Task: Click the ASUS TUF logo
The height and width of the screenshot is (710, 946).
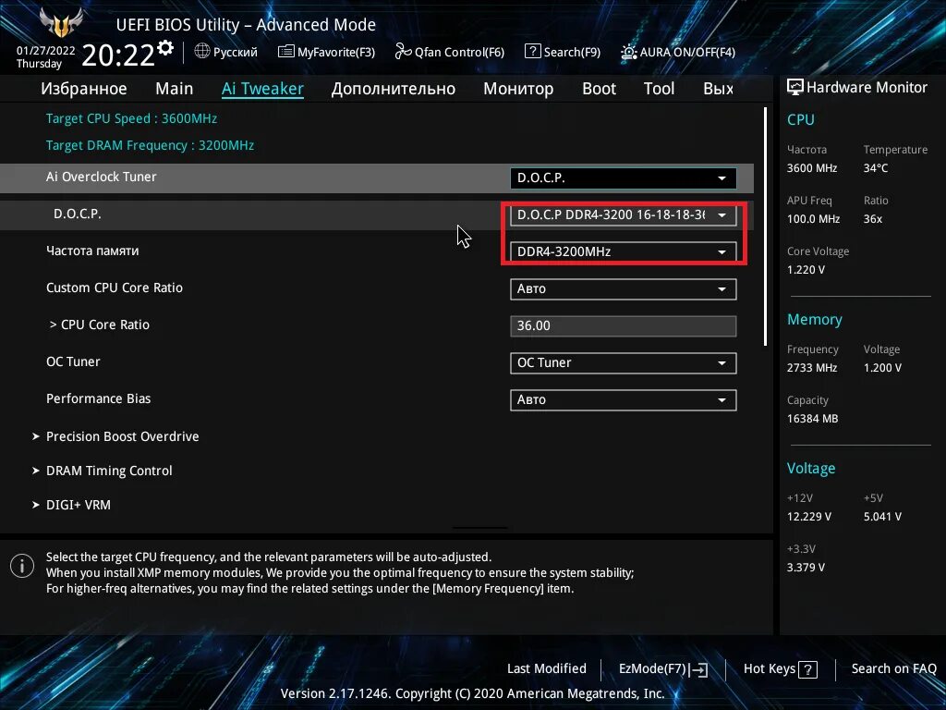Action: point(61,22)
